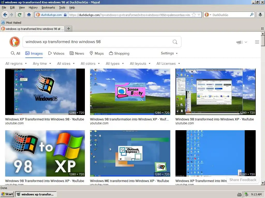Switch to the Maps results tab
Image resolution: width=265 pixels, height=198 pixels.
click(97, 53)
